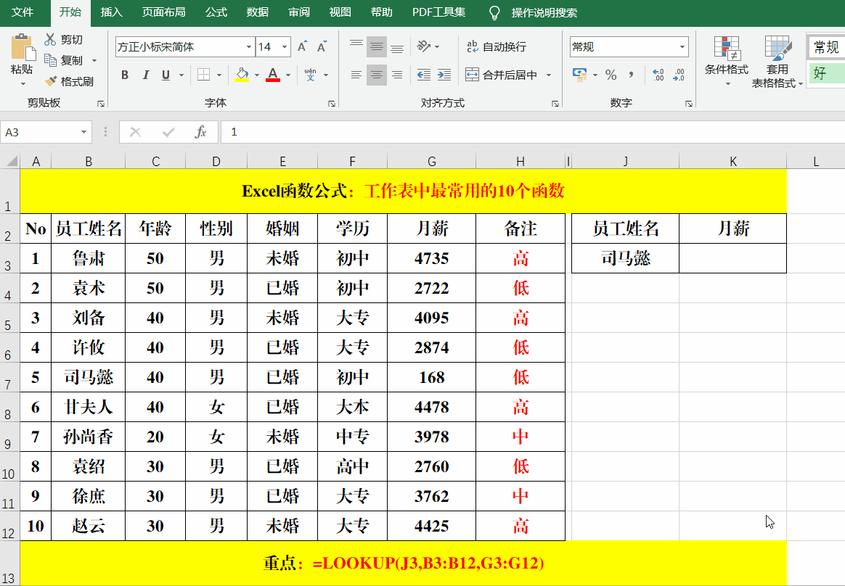Click the text orientation icon

[x=424, y=47]
